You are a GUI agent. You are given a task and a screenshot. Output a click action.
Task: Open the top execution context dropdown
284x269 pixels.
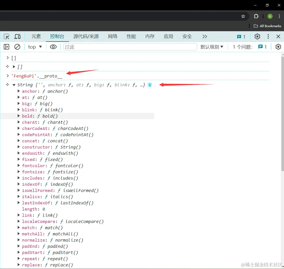pyautogui.click(x=35, y=47)
